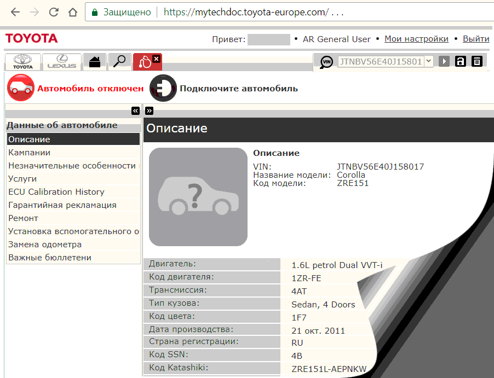
Task: Click the save VIN icon
Action: (x=461, y=62)
